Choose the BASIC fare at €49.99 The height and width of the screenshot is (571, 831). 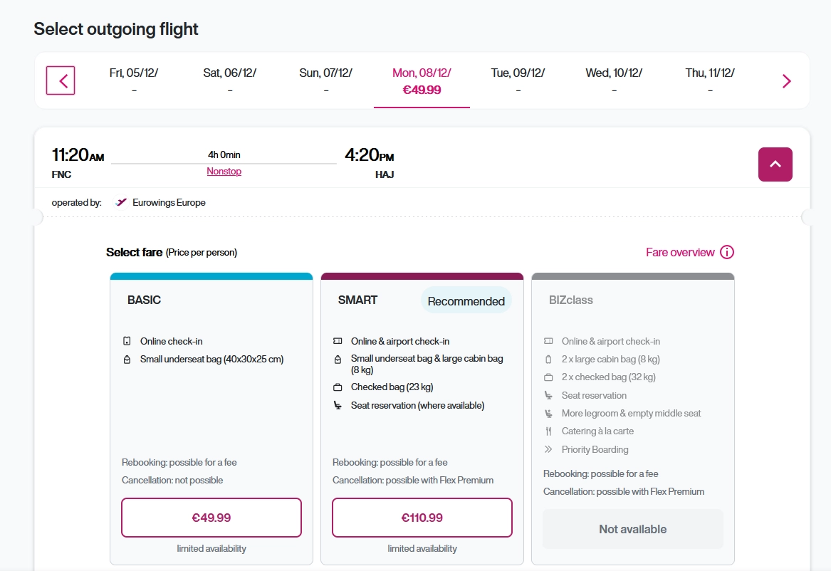[x=211, y=518]
